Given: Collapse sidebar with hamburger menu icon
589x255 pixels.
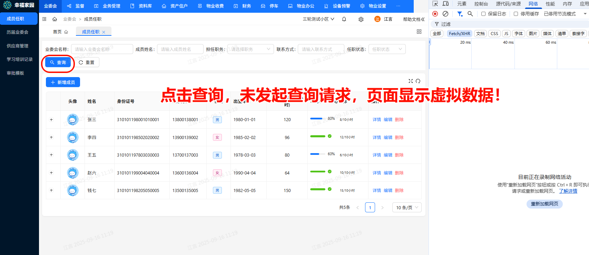Looking at the screenshot, I should point(44,19).
